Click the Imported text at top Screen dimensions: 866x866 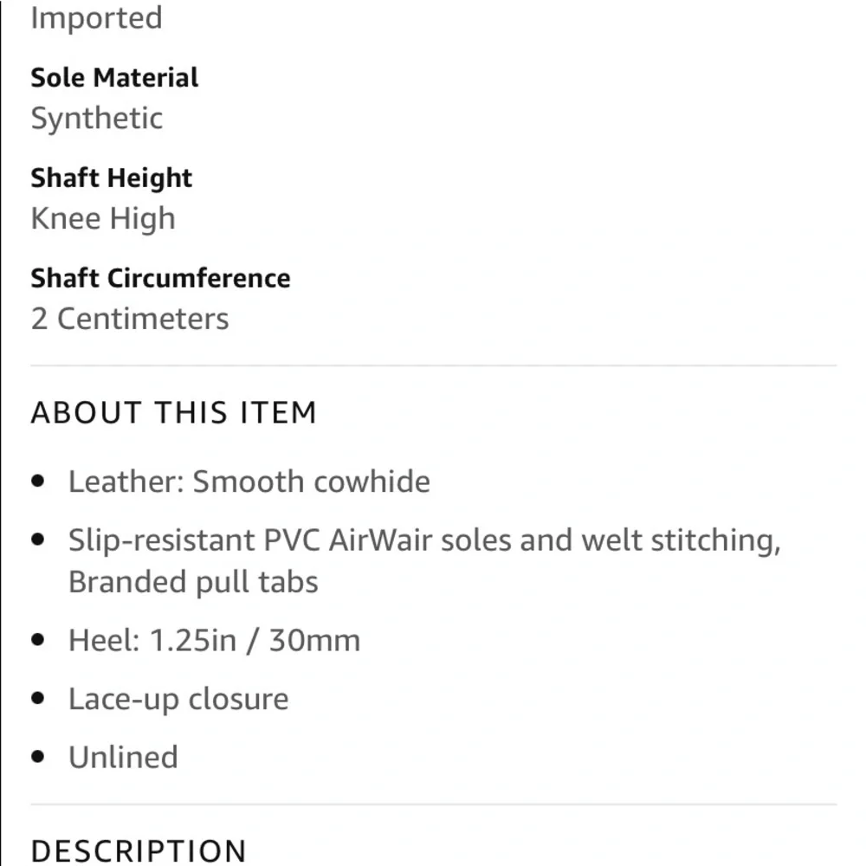point(97,17)
